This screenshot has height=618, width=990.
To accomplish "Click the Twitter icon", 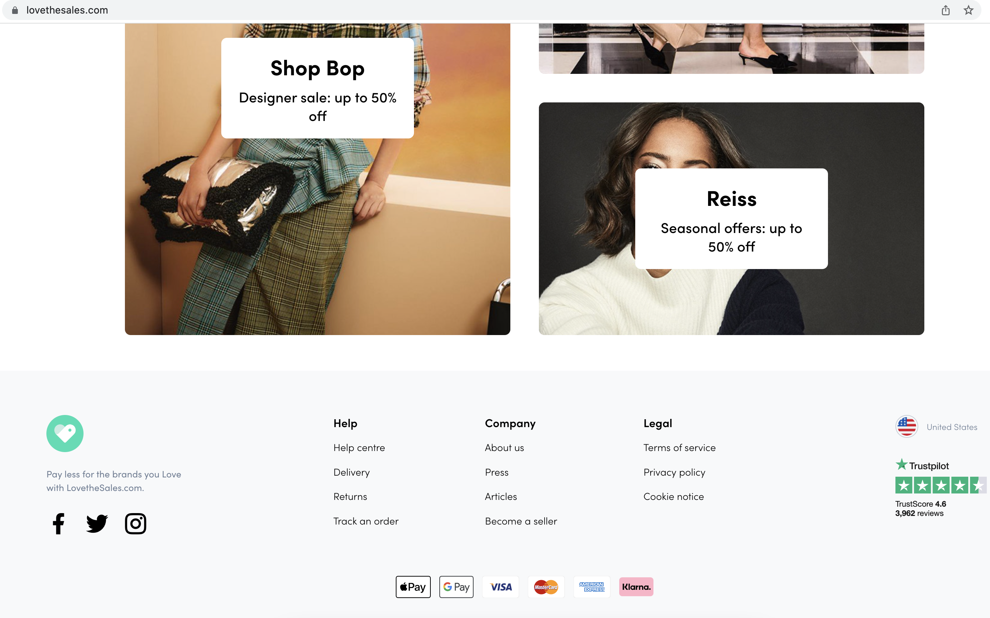I will pyautogui.click(x=96, y=523).
